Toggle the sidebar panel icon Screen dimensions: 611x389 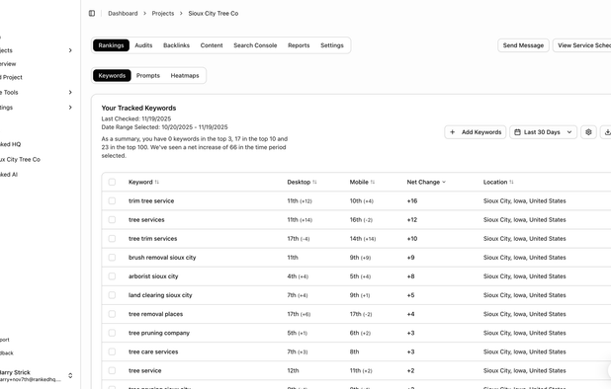click(x=92, y=13)
